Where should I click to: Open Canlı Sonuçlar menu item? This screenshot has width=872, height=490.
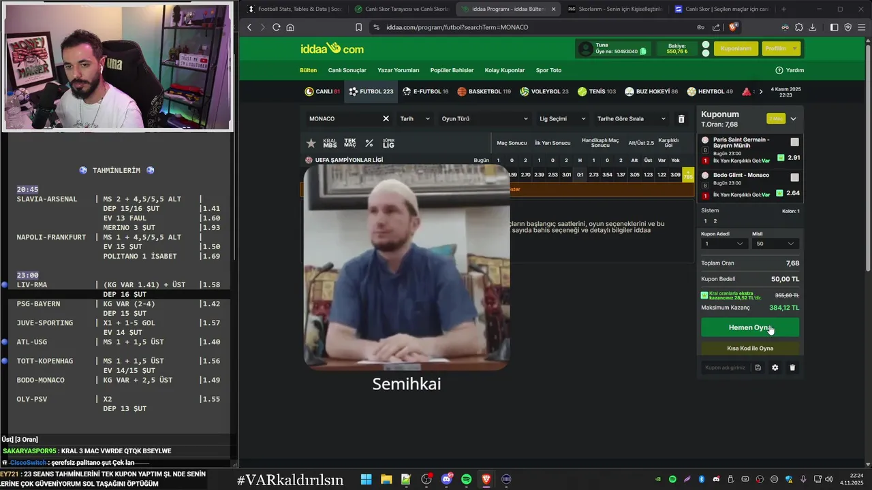[x=347, y=70]
